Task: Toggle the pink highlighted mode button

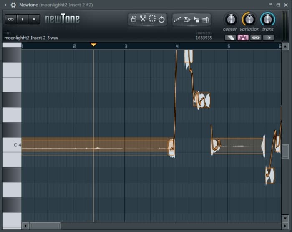Action: click(243, 38)
